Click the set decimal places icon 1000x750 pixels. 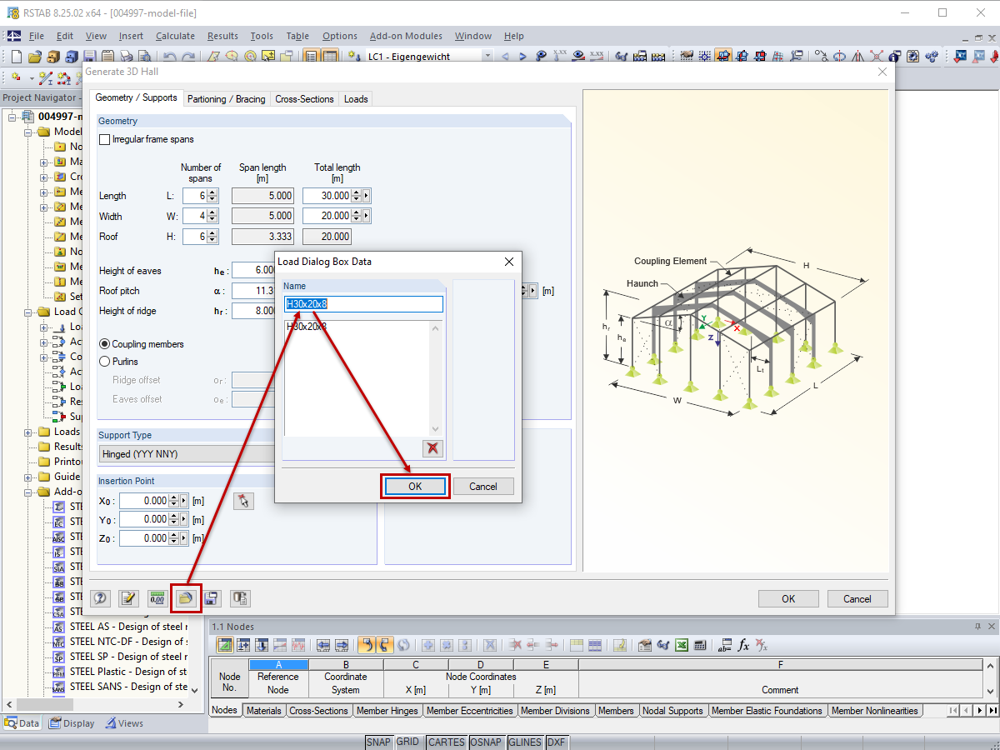[156, 598]
